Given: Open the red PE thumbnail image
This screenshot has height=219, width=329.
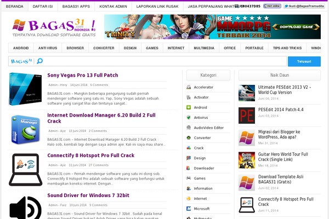Looking at the screenshot, I should tap(247, 116).
